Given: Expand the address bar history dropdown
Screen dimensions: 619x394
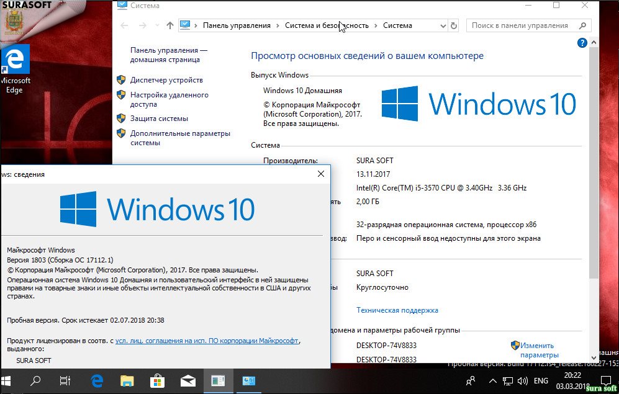Looking at the screenshot, I should 443,25.
